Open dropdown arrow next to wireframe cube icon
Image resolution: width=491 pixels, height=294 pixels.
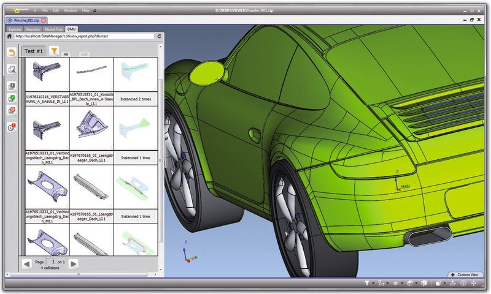click(416, 284)
